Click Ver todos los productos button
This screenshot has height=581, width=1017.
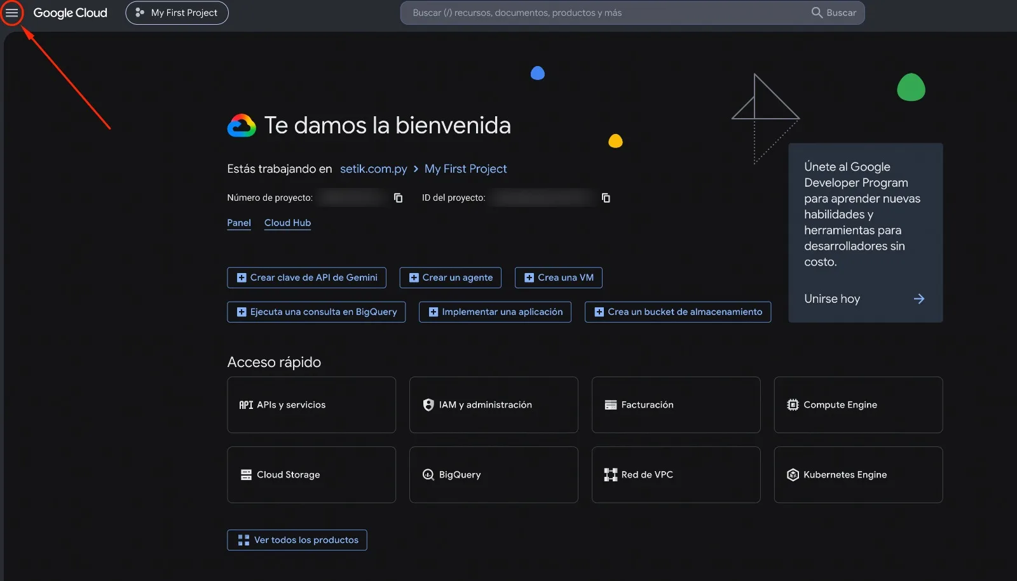[297, 540]
